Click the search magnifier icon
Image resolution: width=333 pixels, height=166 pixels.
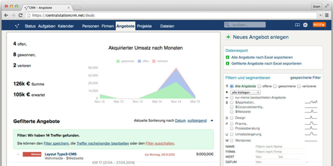pos(227,25)
